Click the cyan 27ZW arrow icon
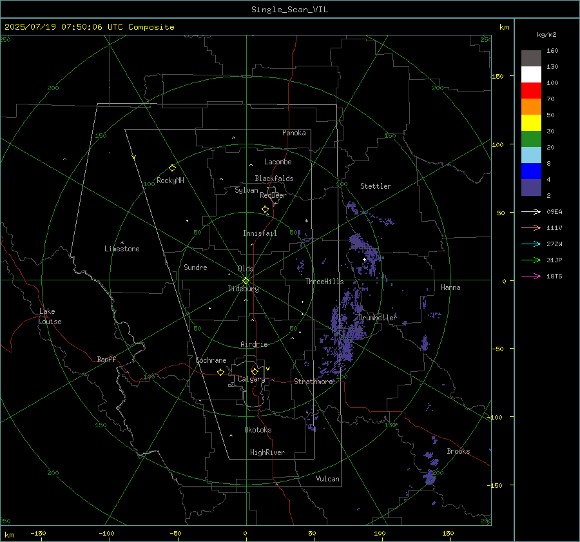This screenshot has width=580, height=542. tap(531, 244)
